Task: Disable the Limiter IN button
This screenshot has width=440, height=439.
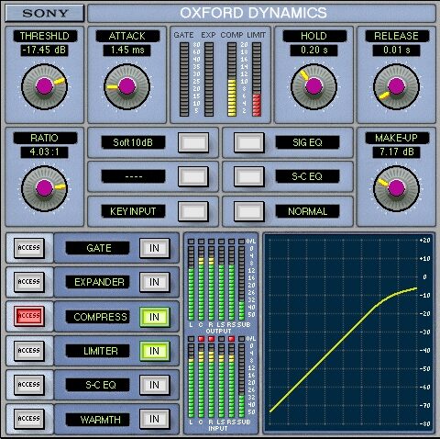Action: click(x=155, y=351)
